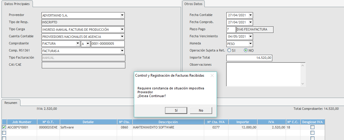Click the No button in dialog
Image resolution: width=344 pixels, height=140 pixels.
(x=201, y=110)
